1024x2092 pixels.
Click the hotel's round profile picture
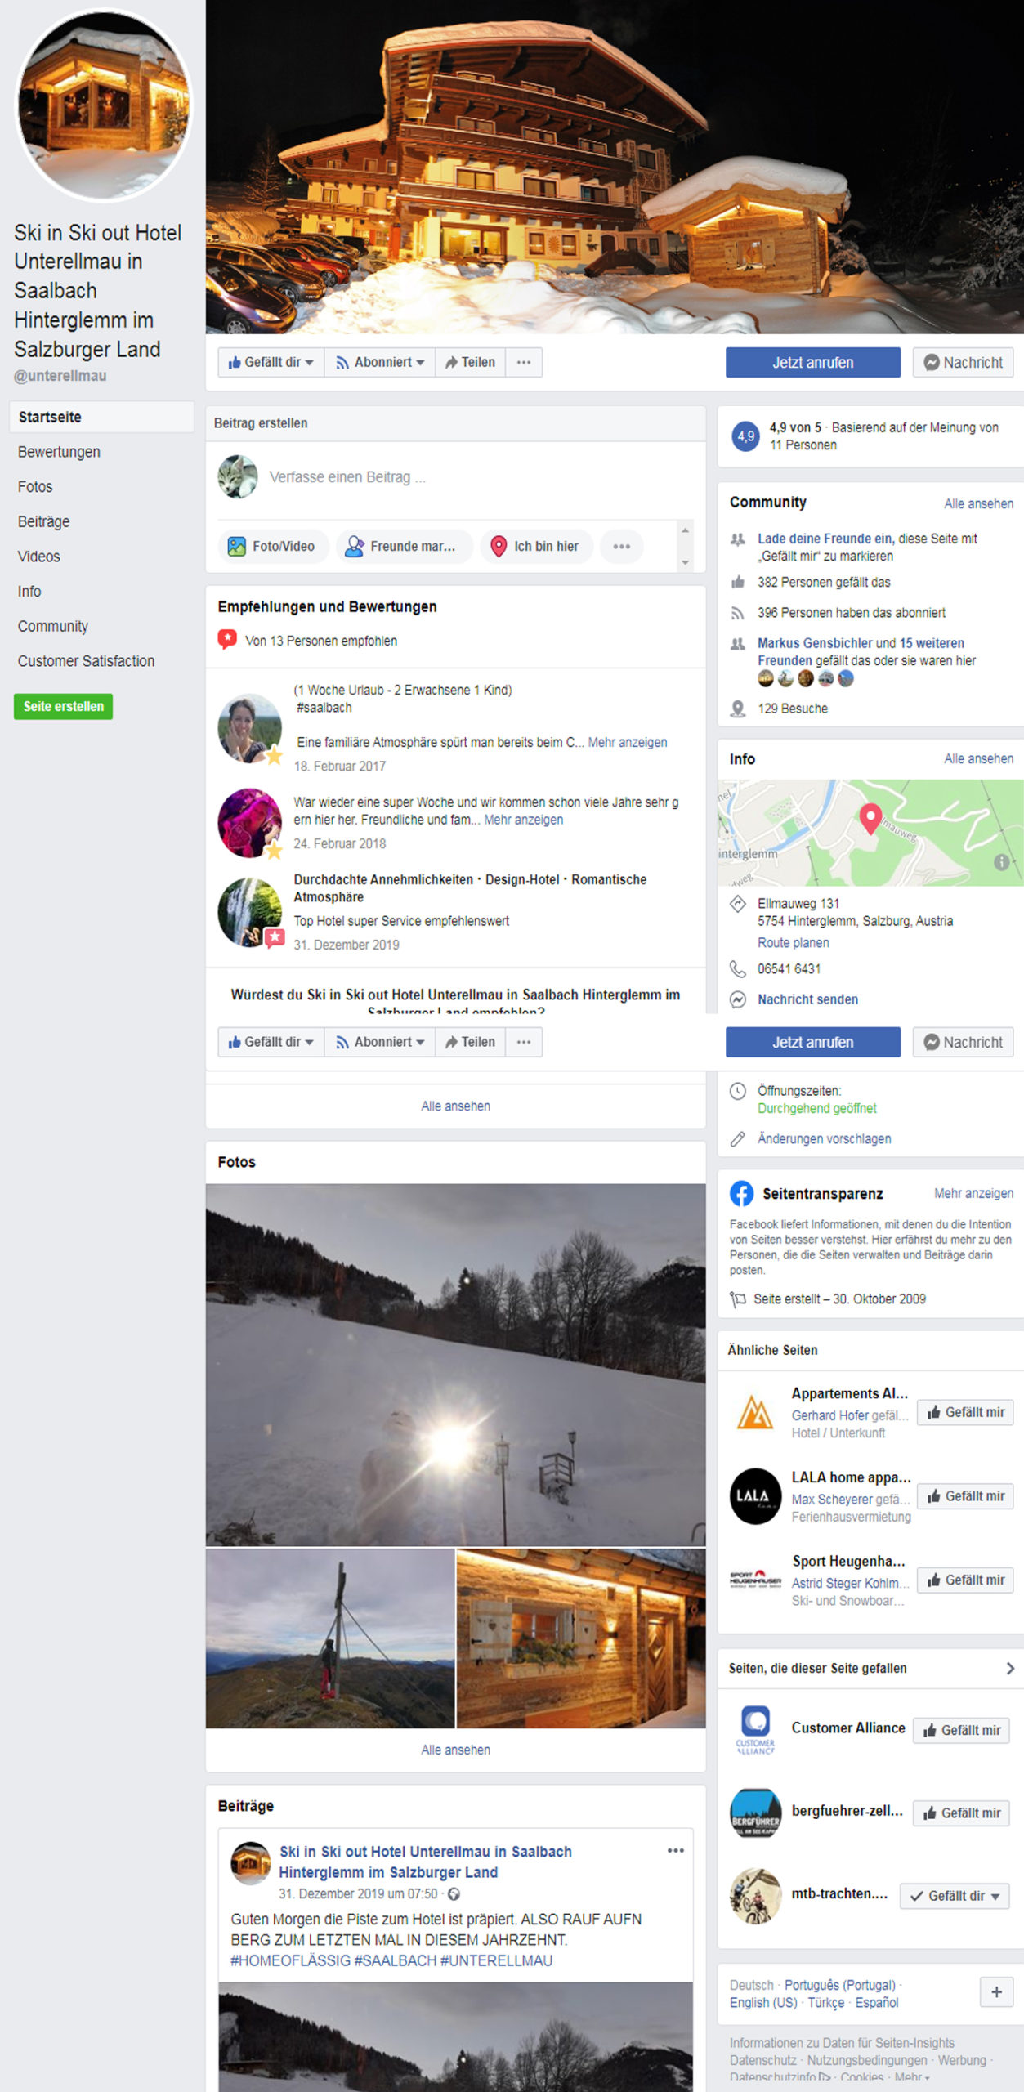click(x=103, y=105)
